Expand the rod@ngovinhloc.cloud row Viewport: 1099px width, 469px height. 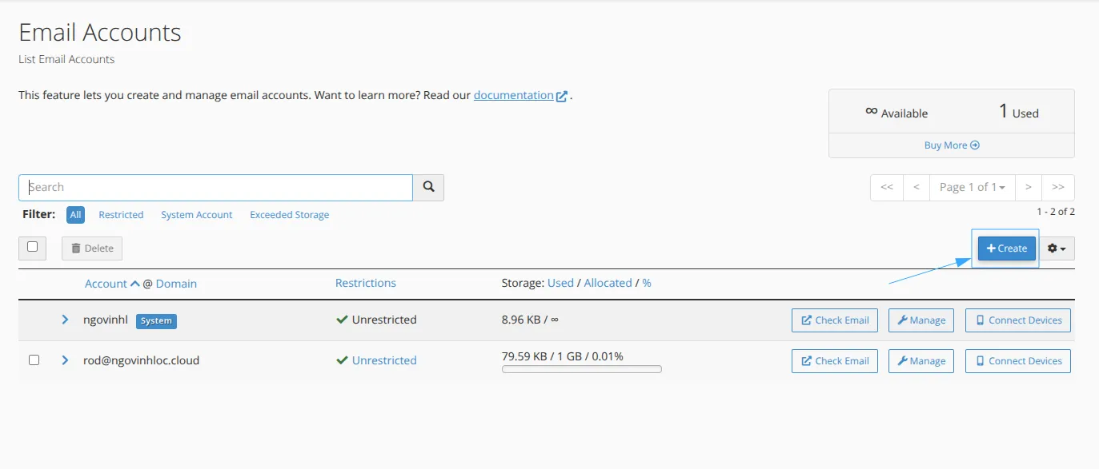[66, 360]
